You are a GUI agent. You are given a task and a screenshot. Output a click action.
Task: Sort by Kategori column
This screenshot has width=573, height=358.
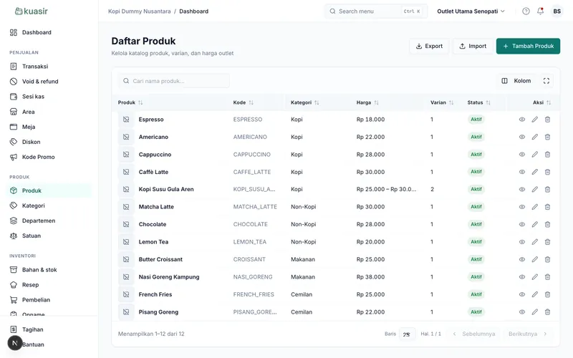coord(305,102)
